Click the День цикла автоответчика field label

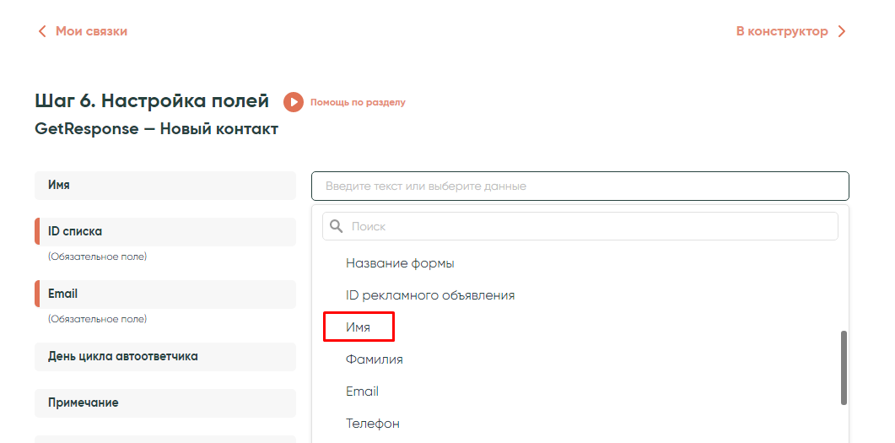click(165, 356)
